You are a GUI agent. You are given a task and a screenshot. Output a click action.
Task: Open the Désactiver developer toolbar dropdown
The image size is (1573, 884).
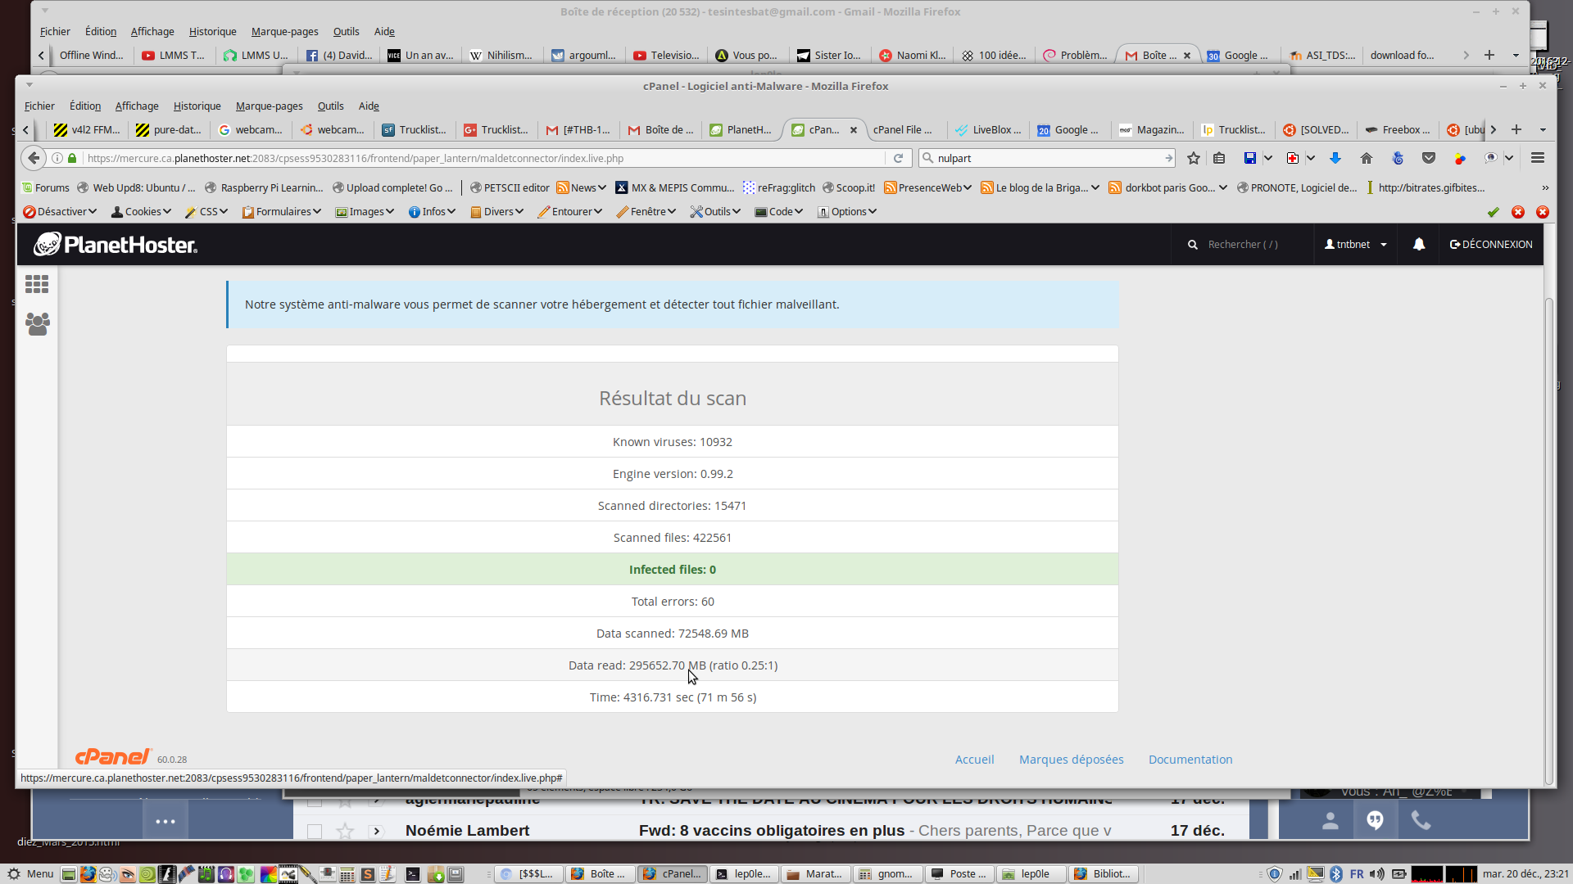click(x=60, y=211)
